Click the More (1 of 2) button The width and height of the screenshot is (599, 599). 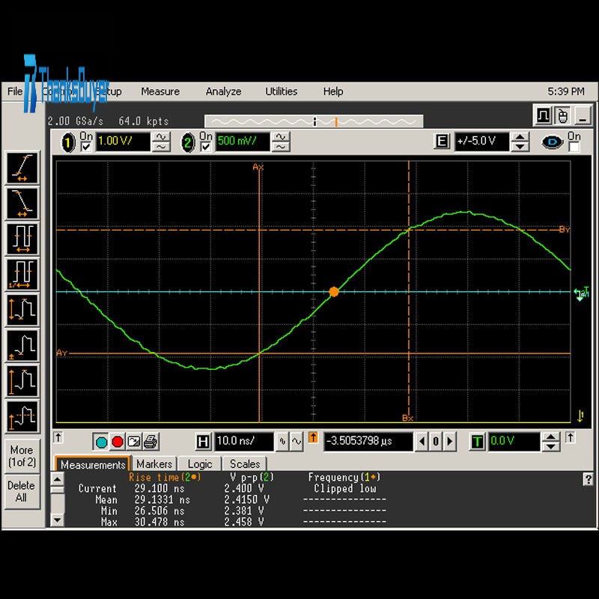[21, 456]
